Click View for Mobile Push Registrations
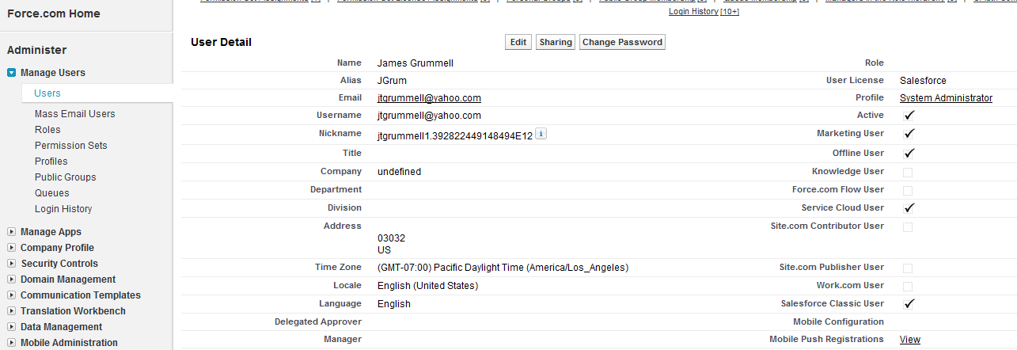 tap(910, 340)
